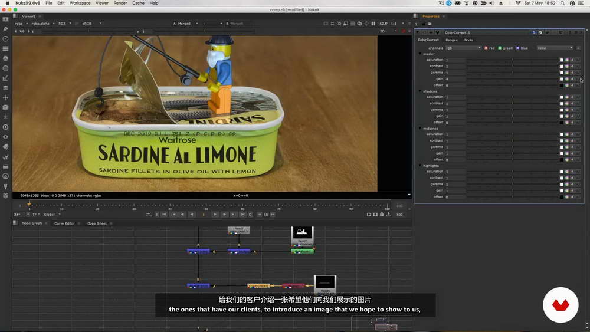Select the green node in node graph

pos(302,251)
